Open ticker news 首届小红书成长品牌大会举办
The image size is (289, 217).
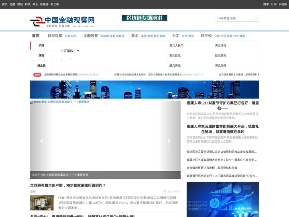148,75
